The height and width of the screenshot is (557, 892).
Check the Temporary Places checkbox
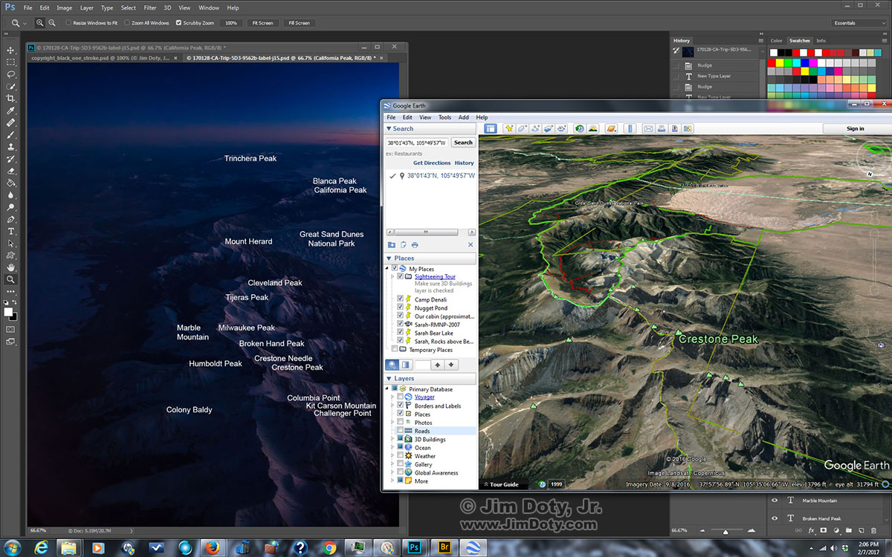pyautogui.click(x=395, y=349)
